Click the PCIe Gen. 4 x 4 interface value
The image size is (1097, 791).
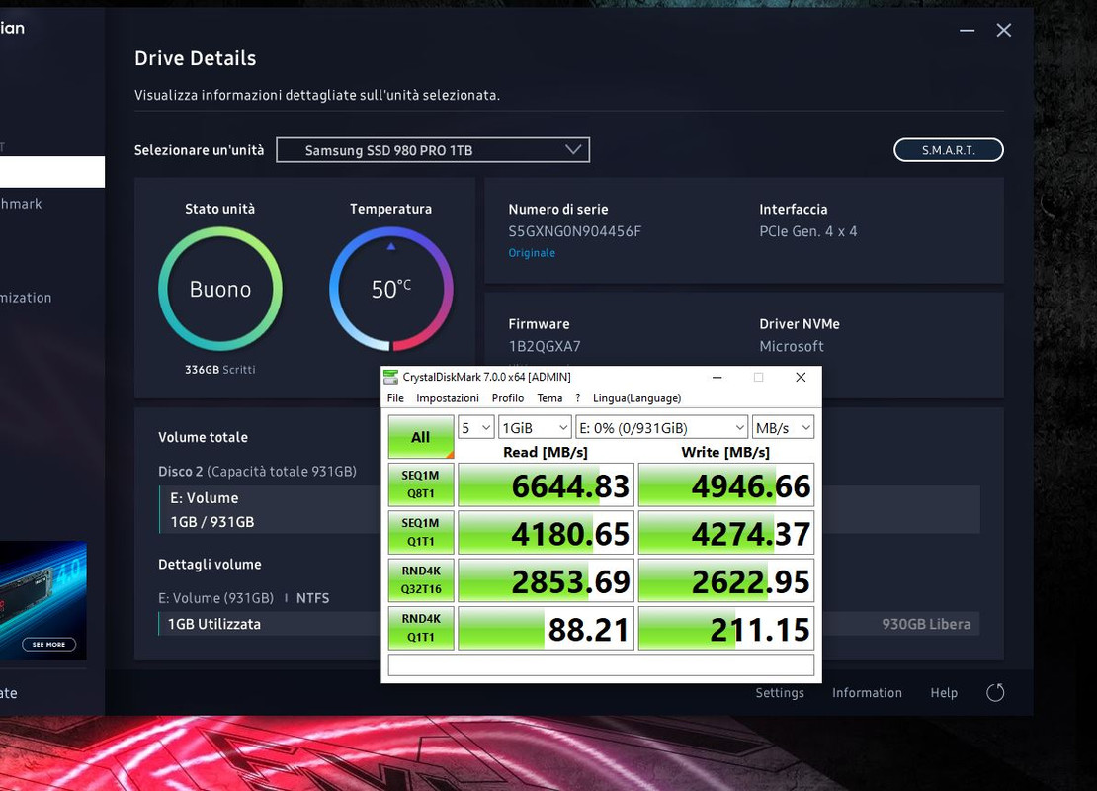click(808, 231)
